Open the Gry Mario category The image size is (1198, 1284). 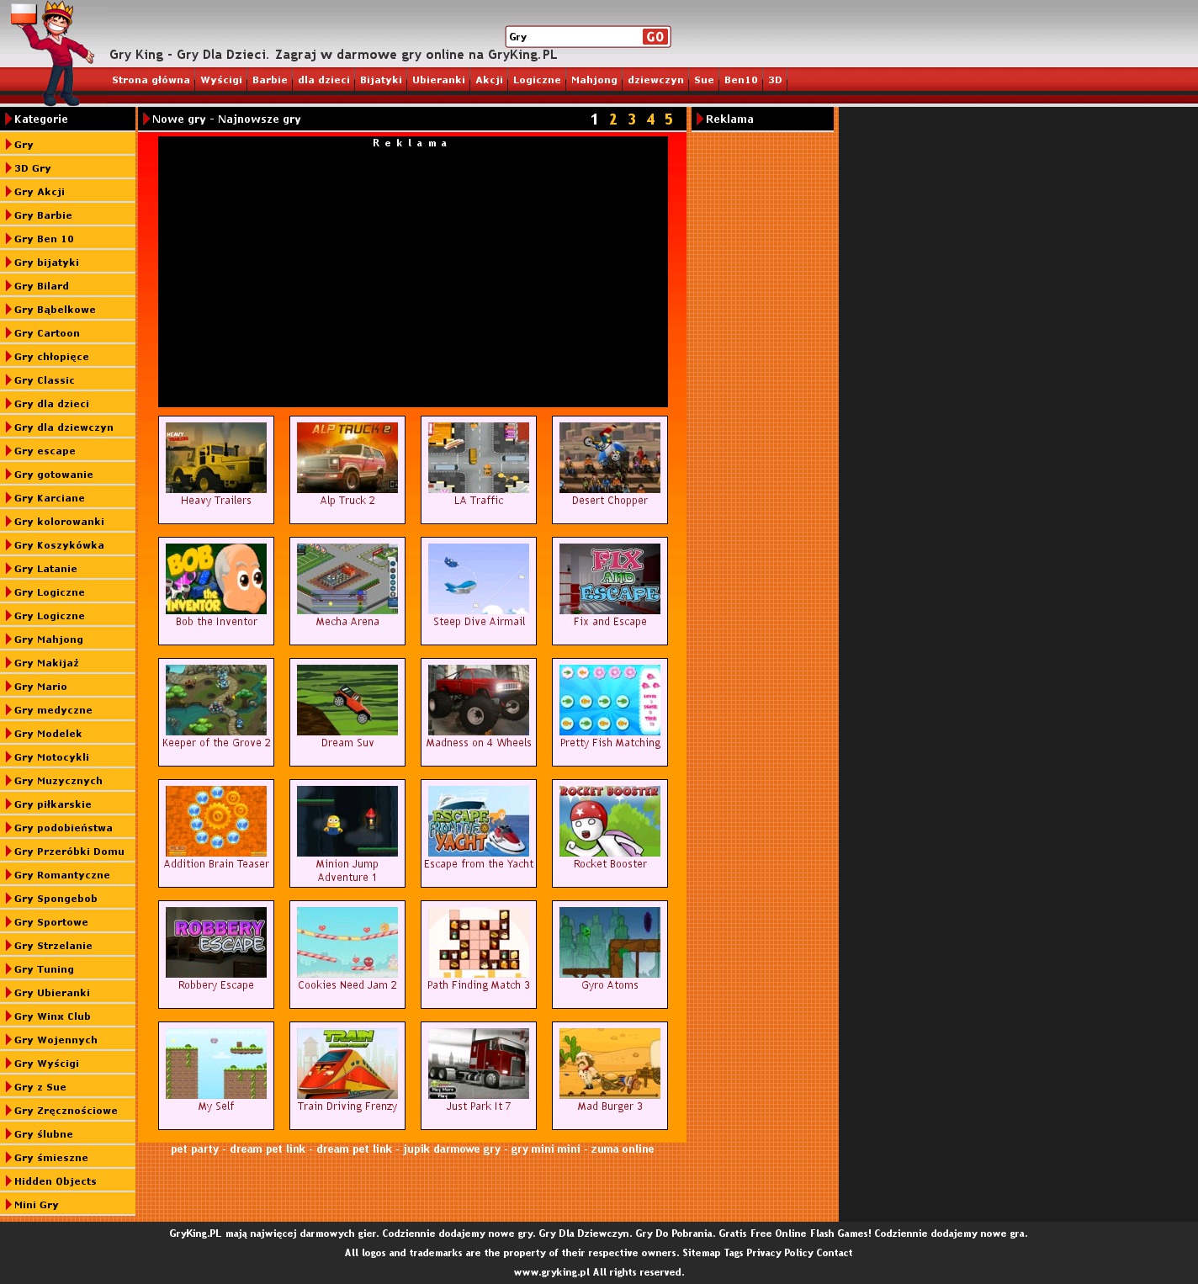(40, 687)
